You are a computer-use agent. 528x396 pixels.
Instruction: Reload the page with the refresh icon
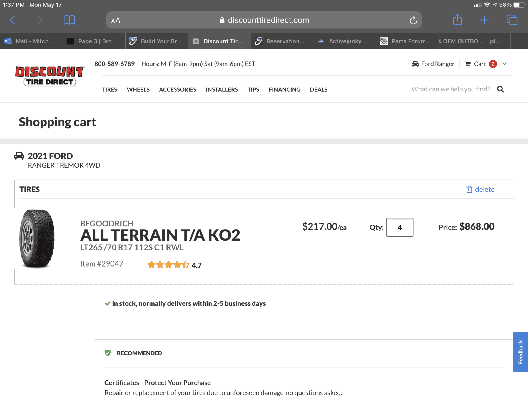tap(413, 20)
